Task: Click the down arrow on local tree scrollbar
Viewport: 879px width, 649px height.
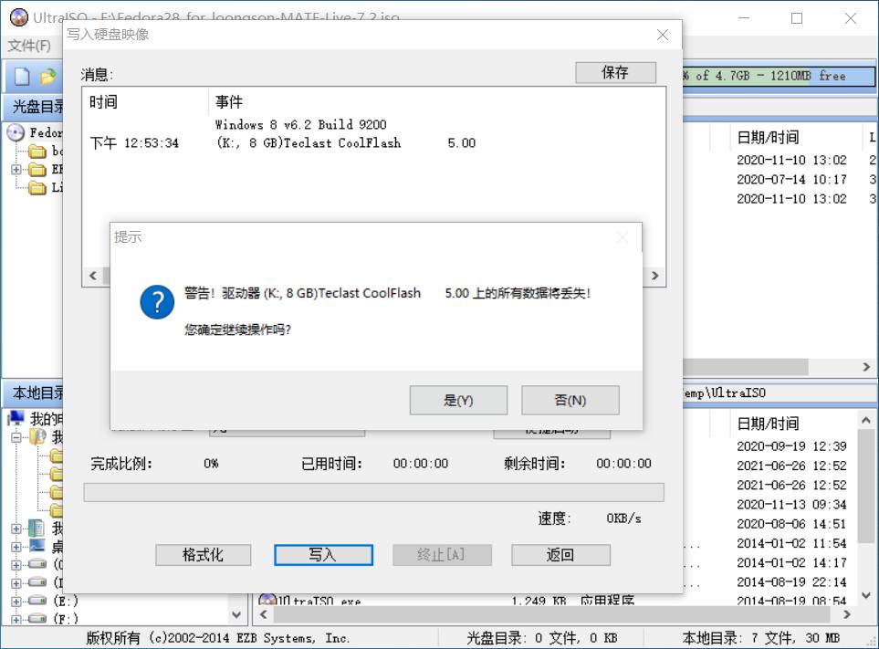Action: [235, 613]
